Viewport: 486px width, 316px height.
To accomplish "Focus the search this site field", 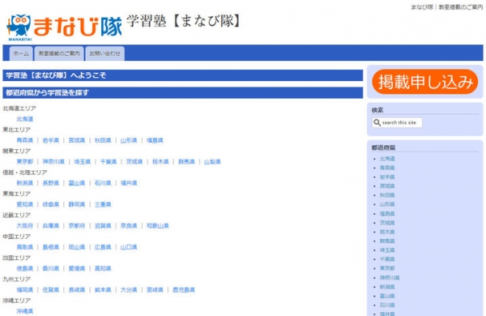I will [397, 122].
